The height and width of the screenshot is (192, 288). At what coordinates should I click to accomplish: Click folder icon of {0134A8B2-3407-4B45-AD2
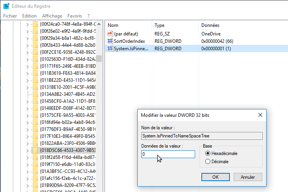tap(35, 94)
